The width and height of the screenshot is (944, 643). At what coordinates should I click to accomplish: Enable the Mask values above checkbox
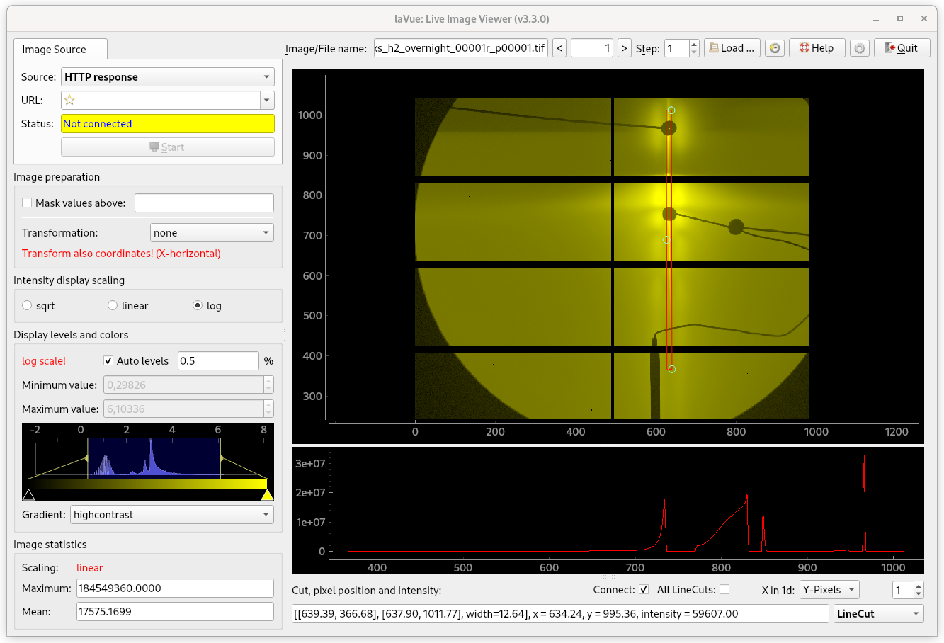click(x=28, y=203)
